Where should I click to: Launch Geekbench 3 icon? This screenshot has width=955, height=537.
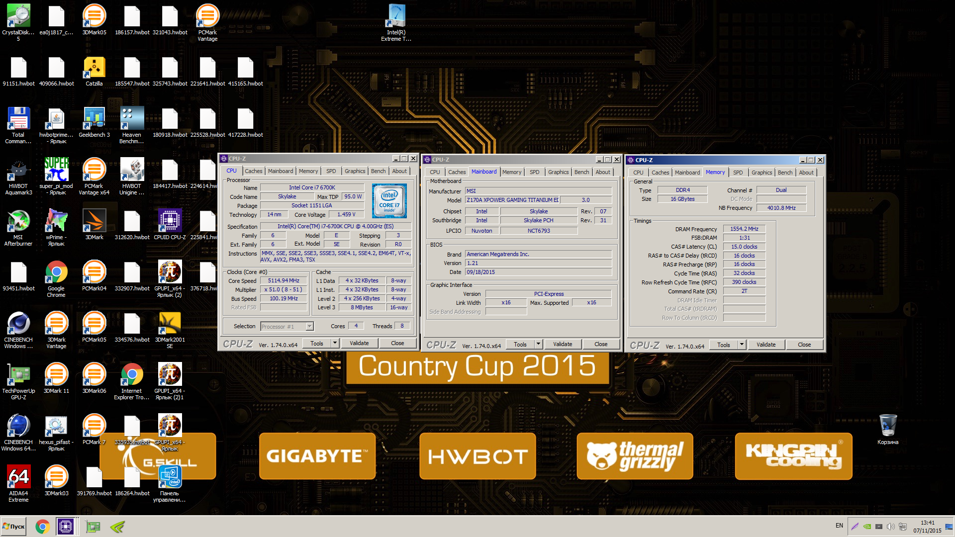[x=94, y=122]
